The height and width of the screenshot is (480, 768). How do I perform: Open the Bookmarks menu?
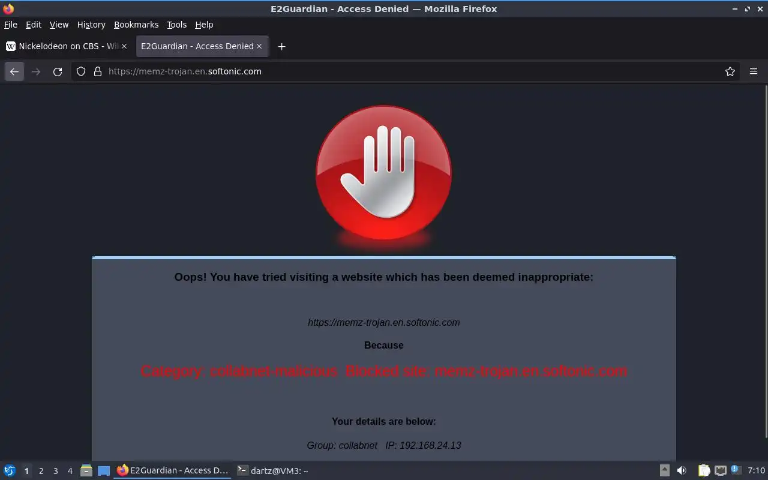(136, 25)
